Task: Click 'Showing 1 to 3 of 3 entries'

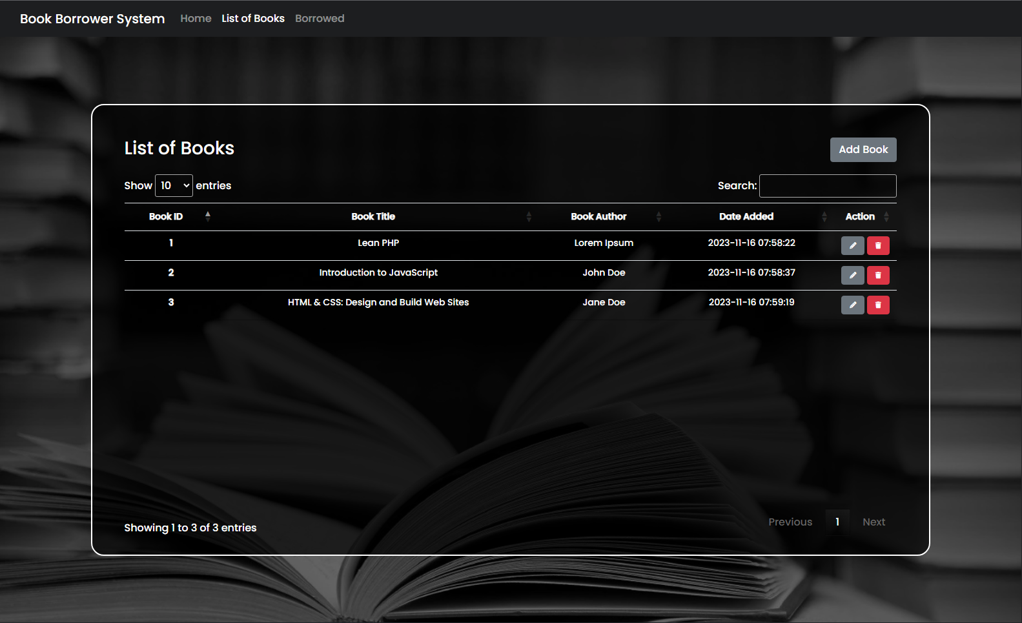Action: [x=190, y=527]
